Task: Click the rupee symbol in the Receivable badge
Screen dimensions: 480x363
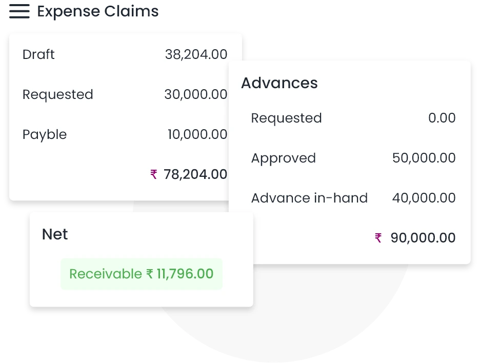Action: 150,274
